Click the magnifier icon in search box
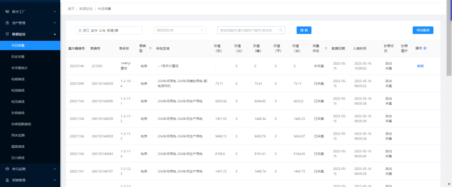This screenshot has width=452, height=187. pyautogui.click(x=281, y=30)
